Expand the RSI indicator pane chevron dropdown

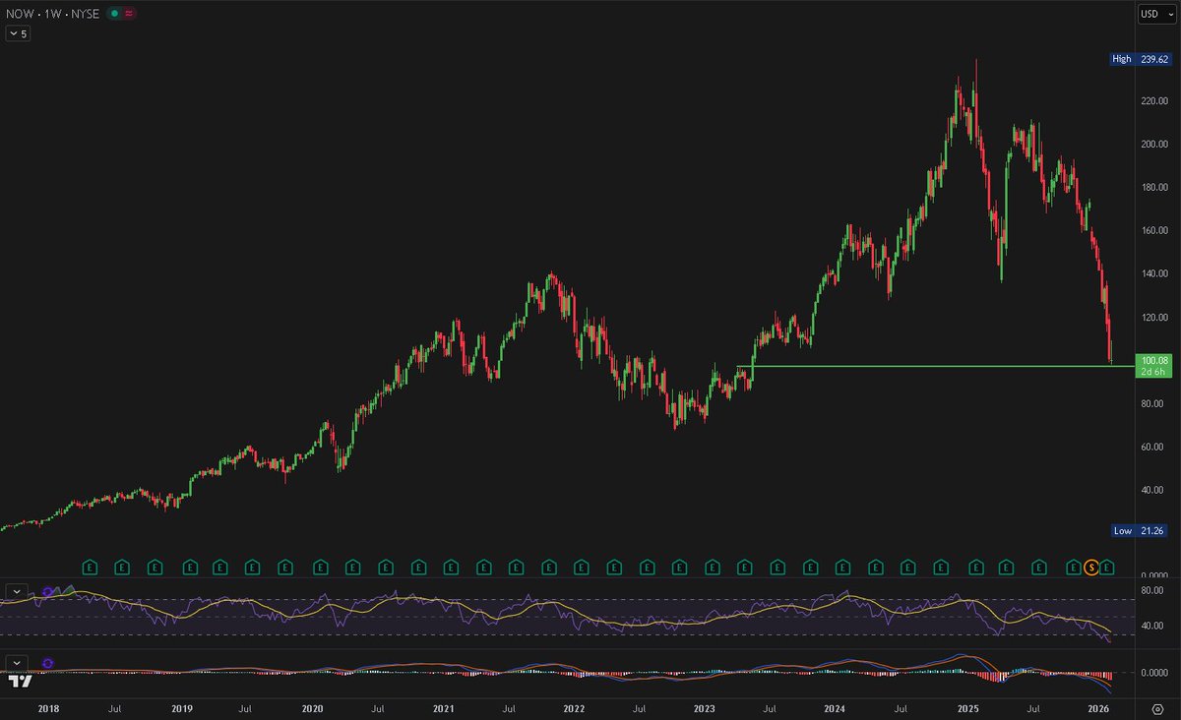tap(17, 590)
